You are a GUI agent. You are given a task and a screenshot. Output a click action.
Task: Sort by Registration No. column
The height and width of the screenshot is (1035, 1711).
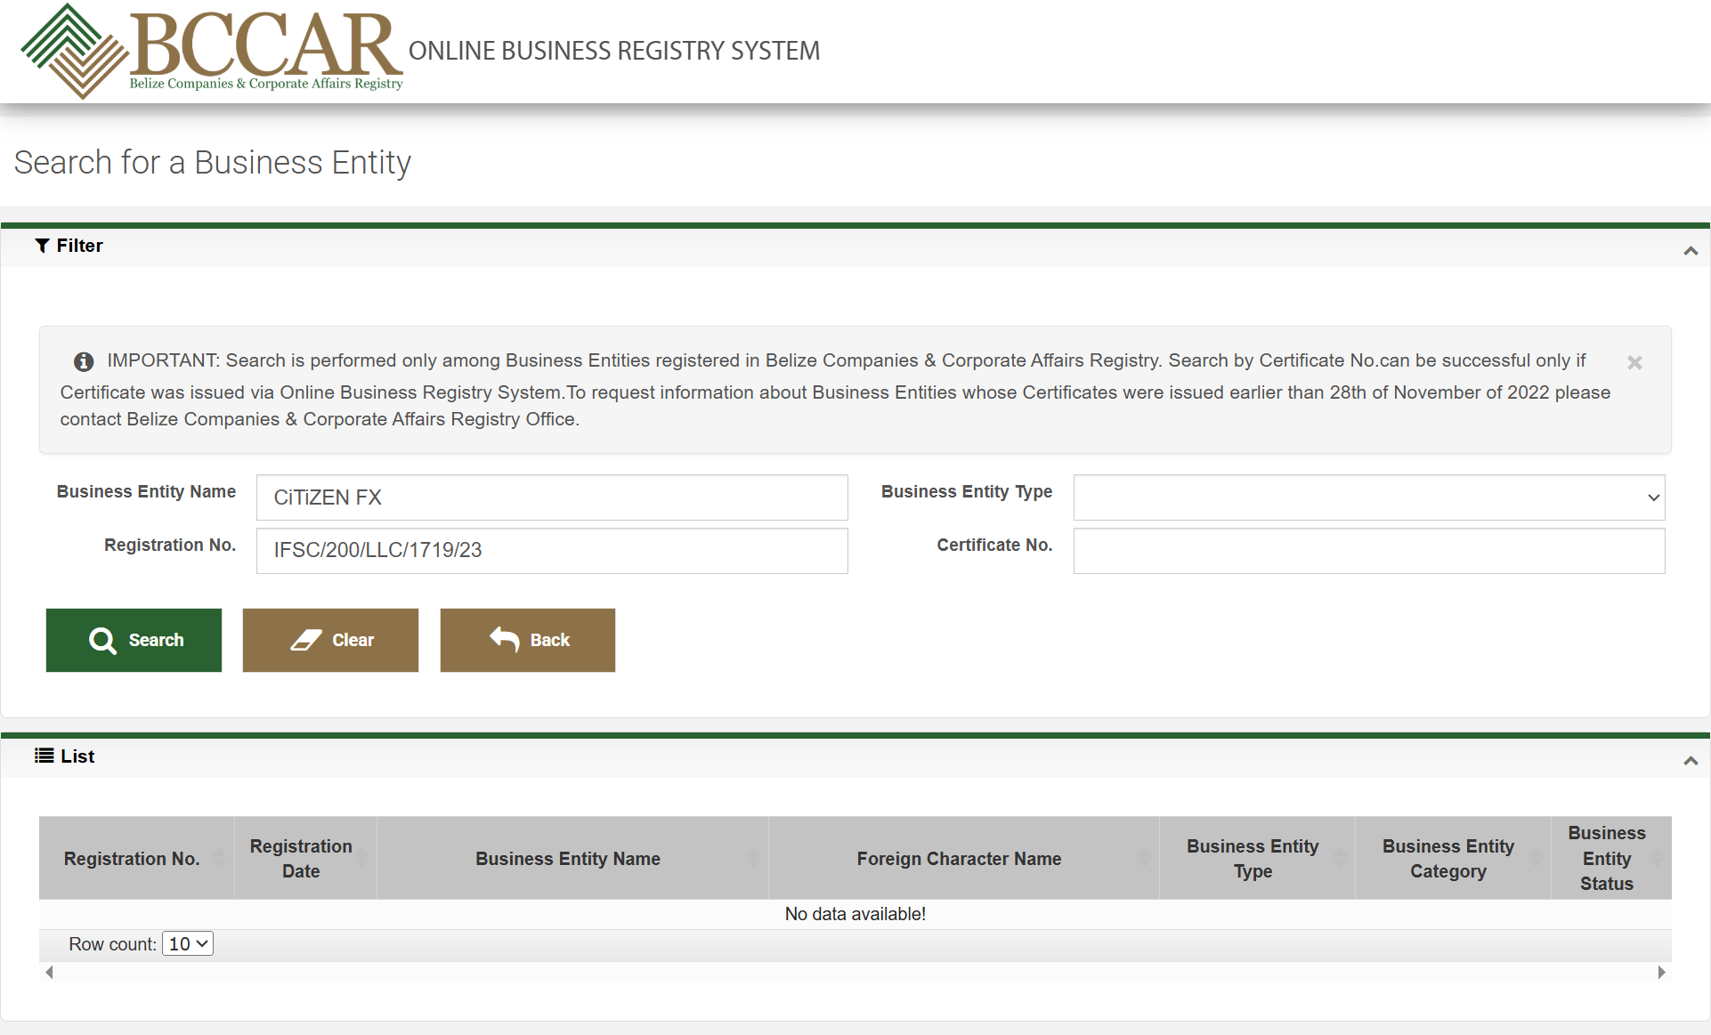point(136,858)
